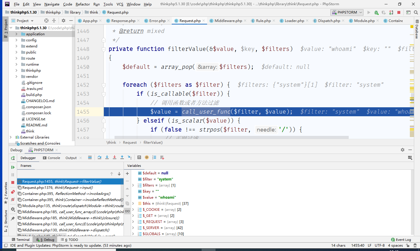Click the Step Out debug icon
Screen dimensions: 420x251
coord(122,158)
